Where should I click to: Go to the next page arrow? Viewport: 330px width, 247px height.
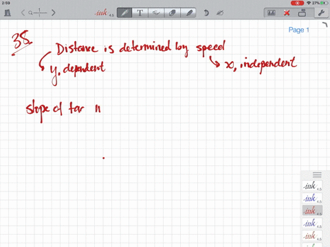click(x=54, y=12)
